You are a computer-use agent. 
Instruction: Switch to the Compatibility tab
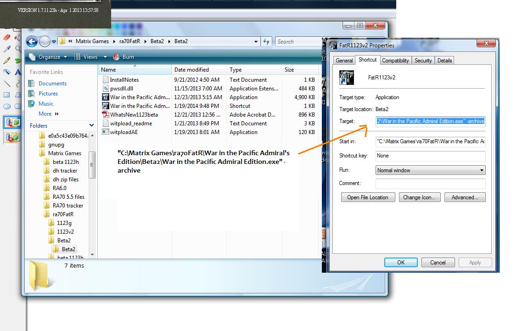(395, 61)
